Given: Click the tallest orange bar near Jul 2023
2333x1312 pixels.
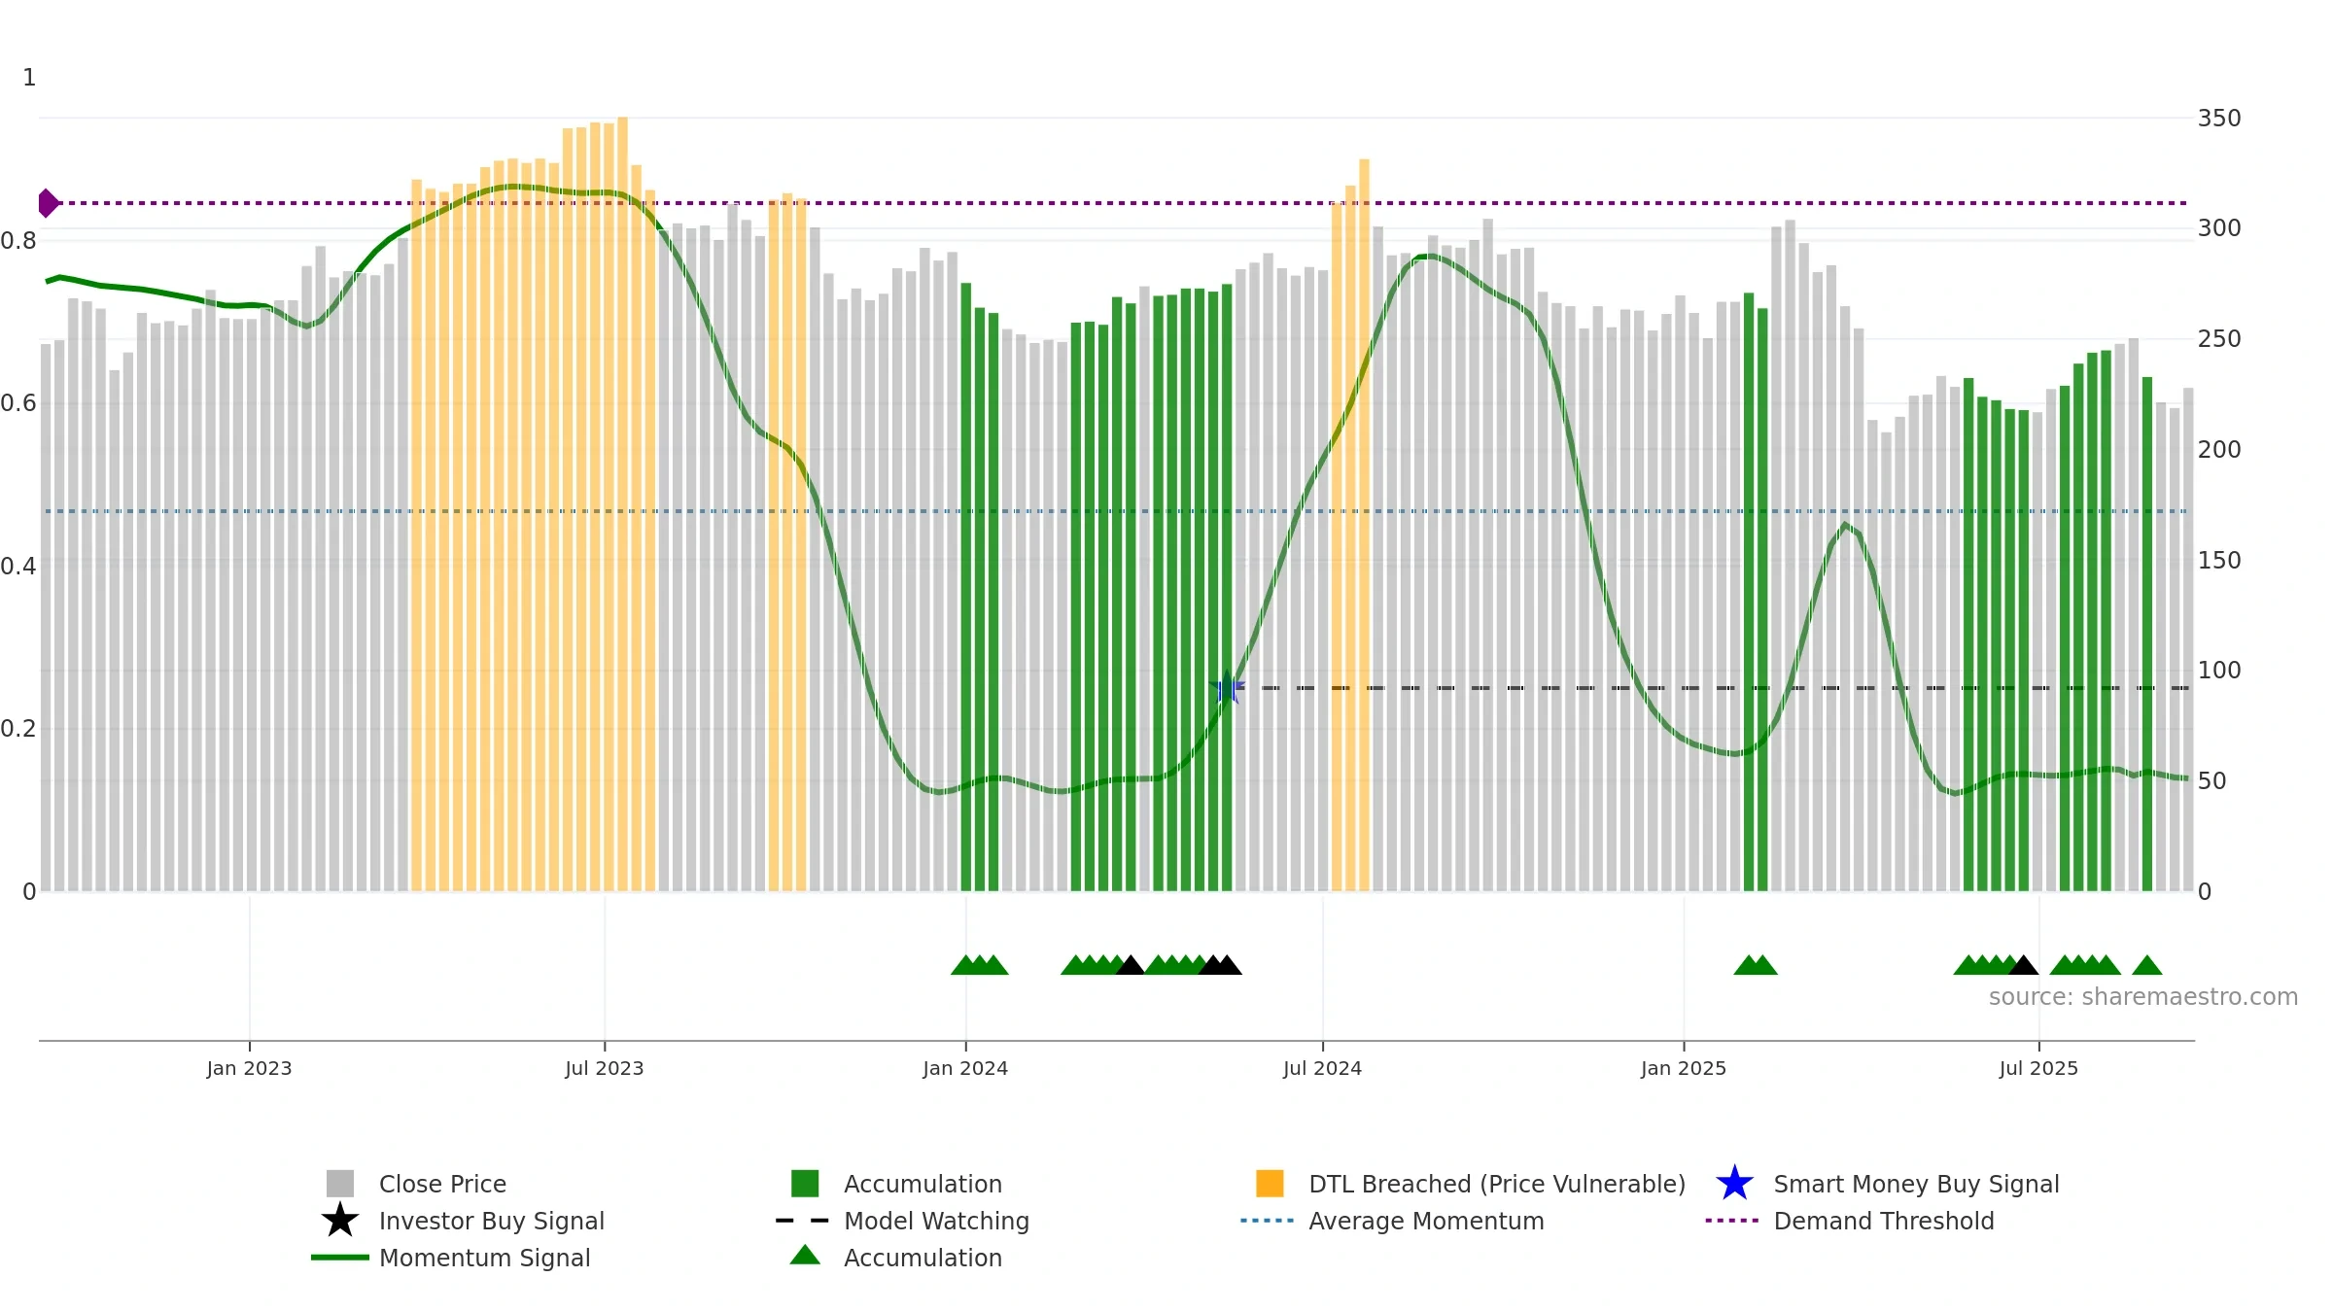Looking at the screenshot, I should click(x=622, y=504).
